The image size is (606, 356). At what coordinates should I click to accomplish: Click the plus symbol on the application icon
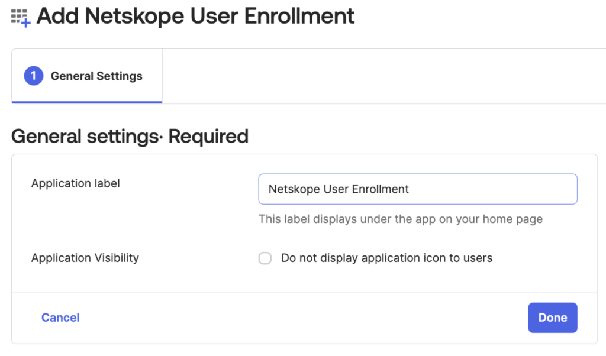click(x=27, y=22)
